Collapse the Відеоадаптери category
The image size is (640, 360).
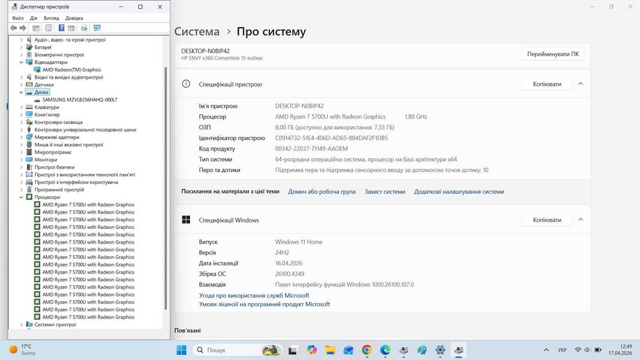pyautogui.click(x=21, y=63)
